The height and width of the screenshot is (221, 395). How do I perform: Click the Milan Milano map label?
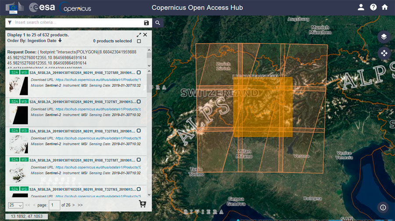pyautogui.click(x=244, y=154)
